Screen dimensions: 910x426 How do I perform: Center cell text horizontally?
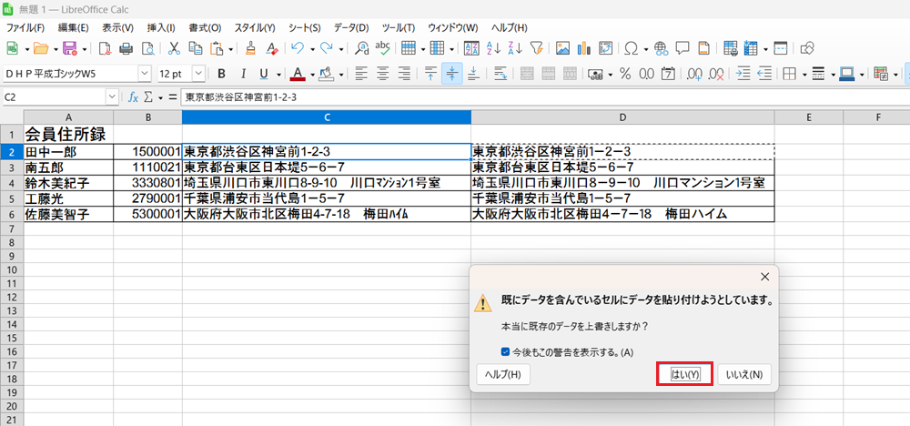[382, 74]
